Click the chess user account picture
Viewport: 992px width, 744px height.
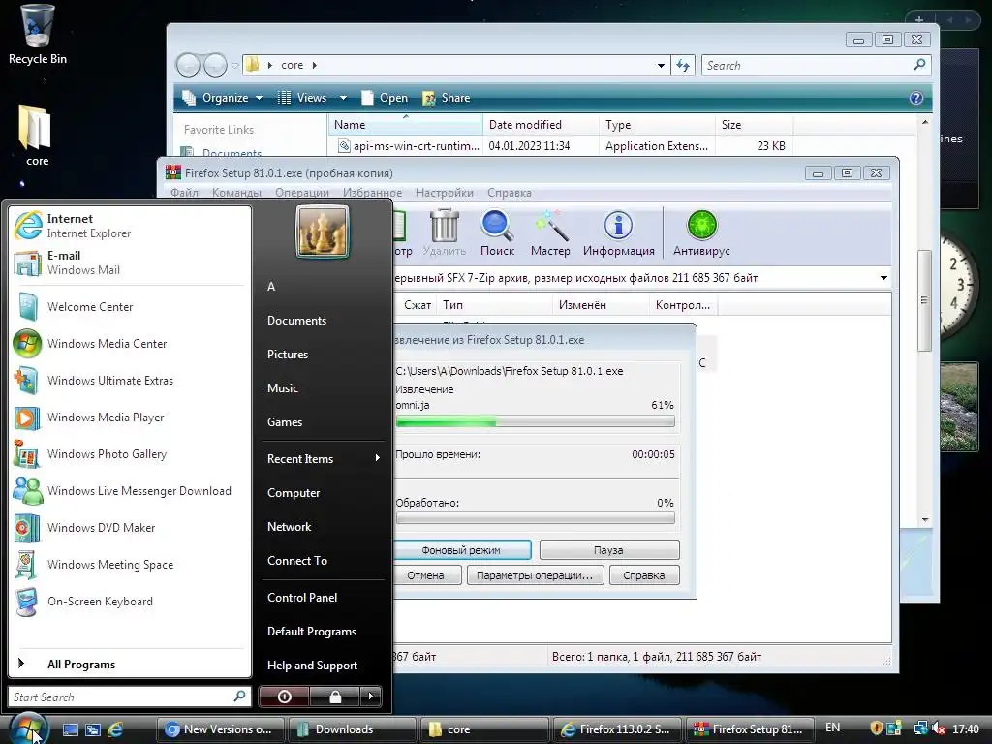(x=322, y=232)
